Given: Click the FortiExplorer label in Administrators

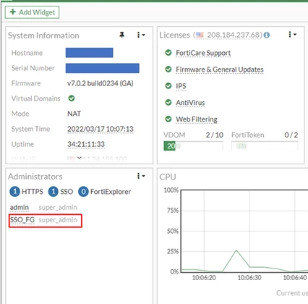Looking at the screenshot, I should (111, 192).
